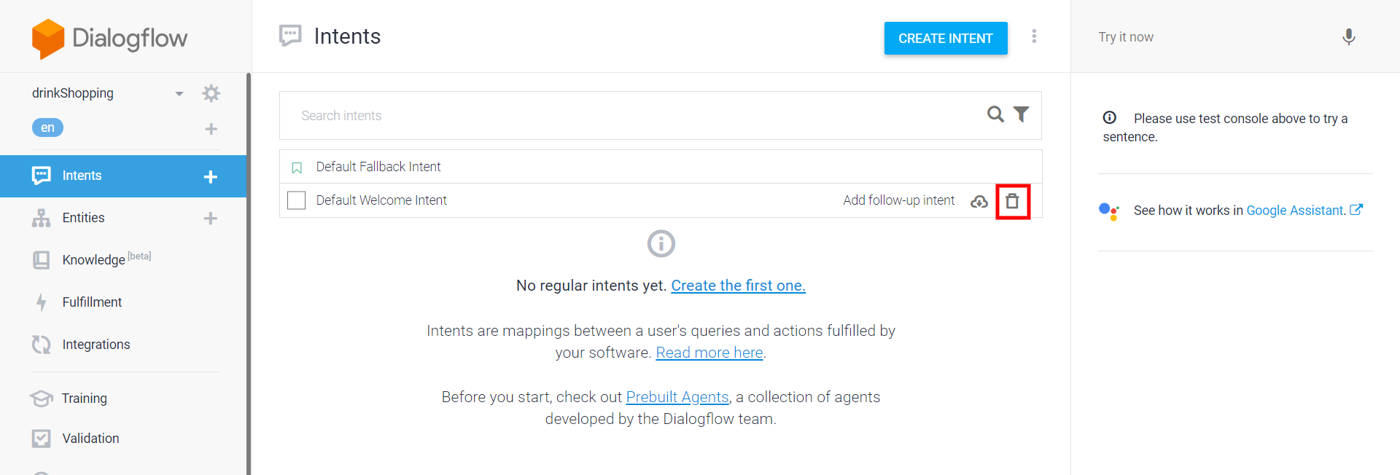Viewport: 1400px width, 475px height.
Task: Open Default Welcome Intent
Action: coord(381,200)
